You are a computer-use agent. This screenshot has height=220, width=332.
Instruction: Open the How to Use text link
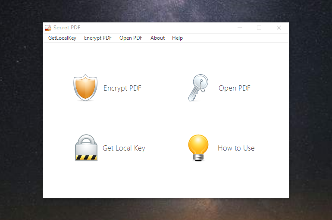tap(236, 148)
